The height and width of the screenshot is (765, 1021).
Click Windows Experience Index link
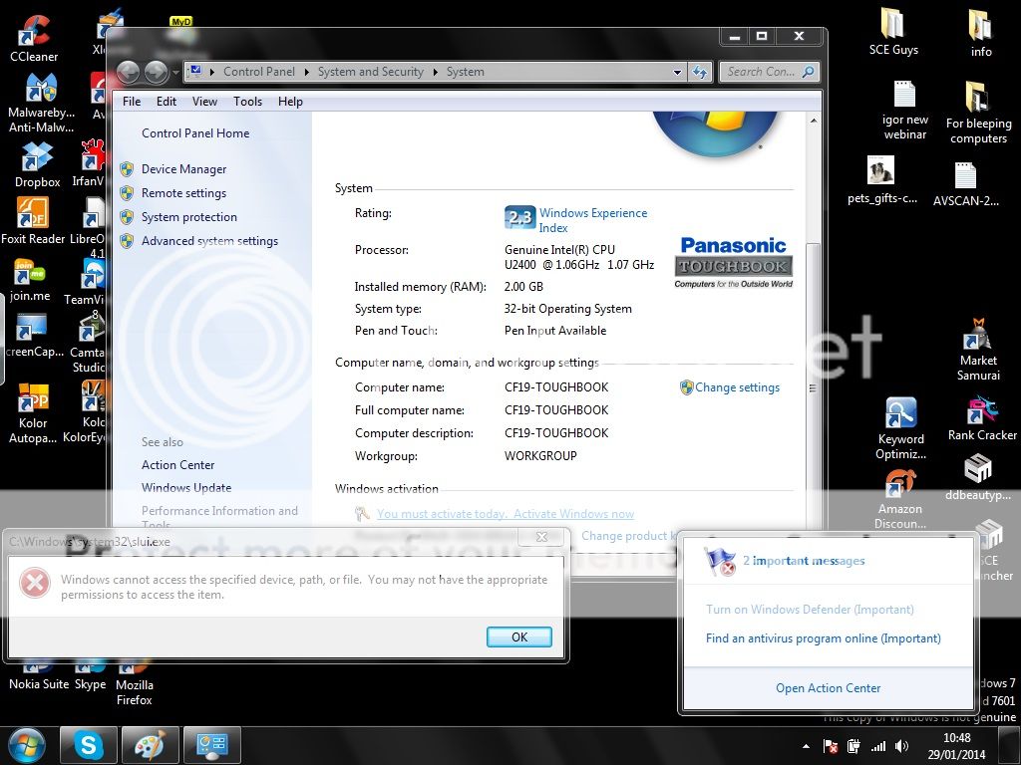(592, 220)
